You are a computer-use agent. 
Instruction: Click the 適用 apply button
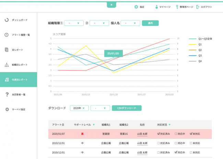[150, 23]
